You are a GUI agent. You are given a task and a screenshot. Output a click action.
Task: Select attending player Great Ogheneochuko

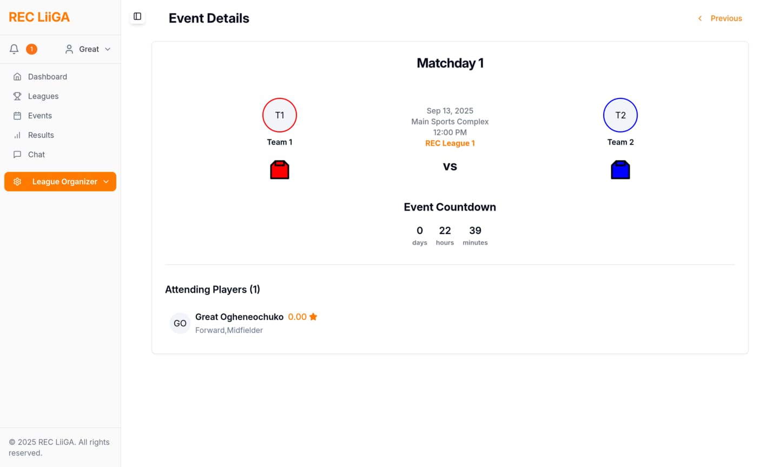click(239, 317)
